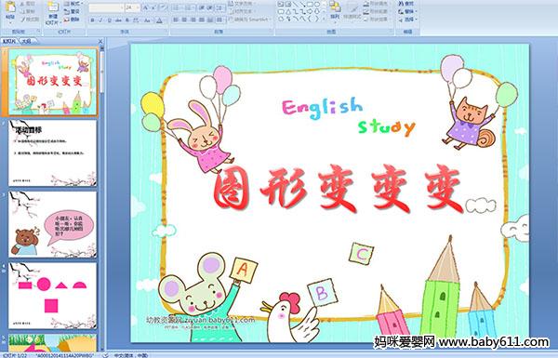The width and height of the screenshot is (558, 358).
Task: Select slide 4 thumbnail with pink shapes
Action: click(53, 296)
